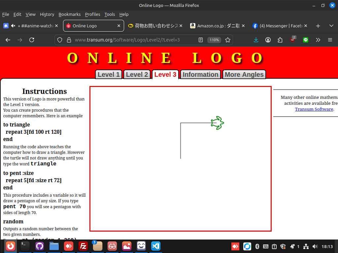Click the LINE extension icon

[306, 40]
